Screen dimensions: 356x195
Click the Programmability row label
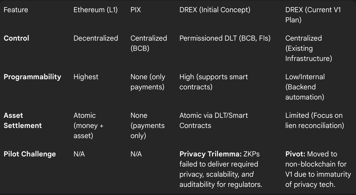[x=32, y=77]
